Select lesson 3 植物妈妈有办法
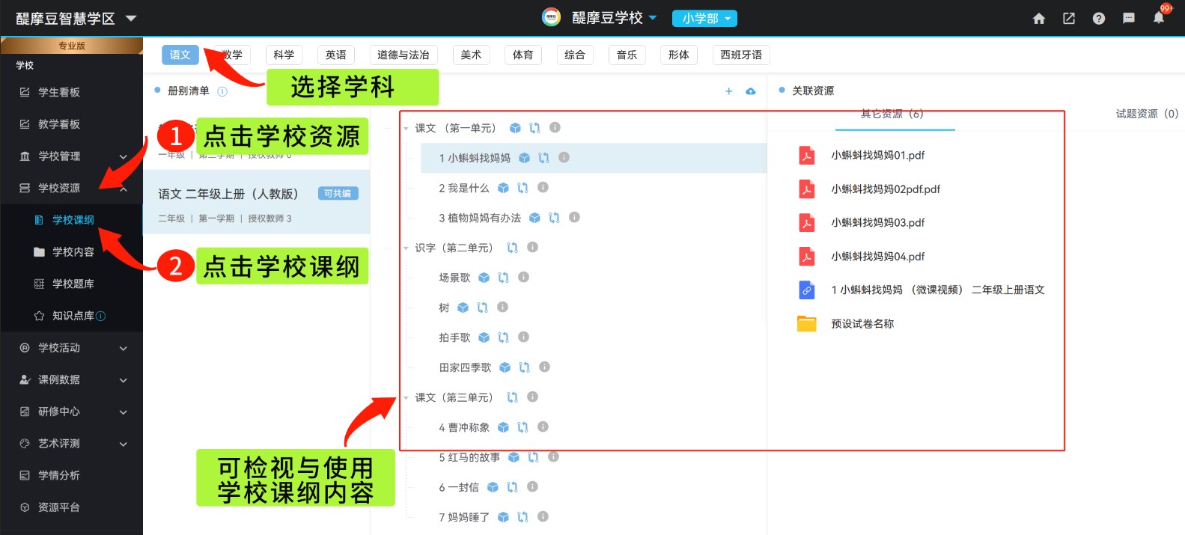This screenshot has width=1185, height=535. (x=479, y=218)
